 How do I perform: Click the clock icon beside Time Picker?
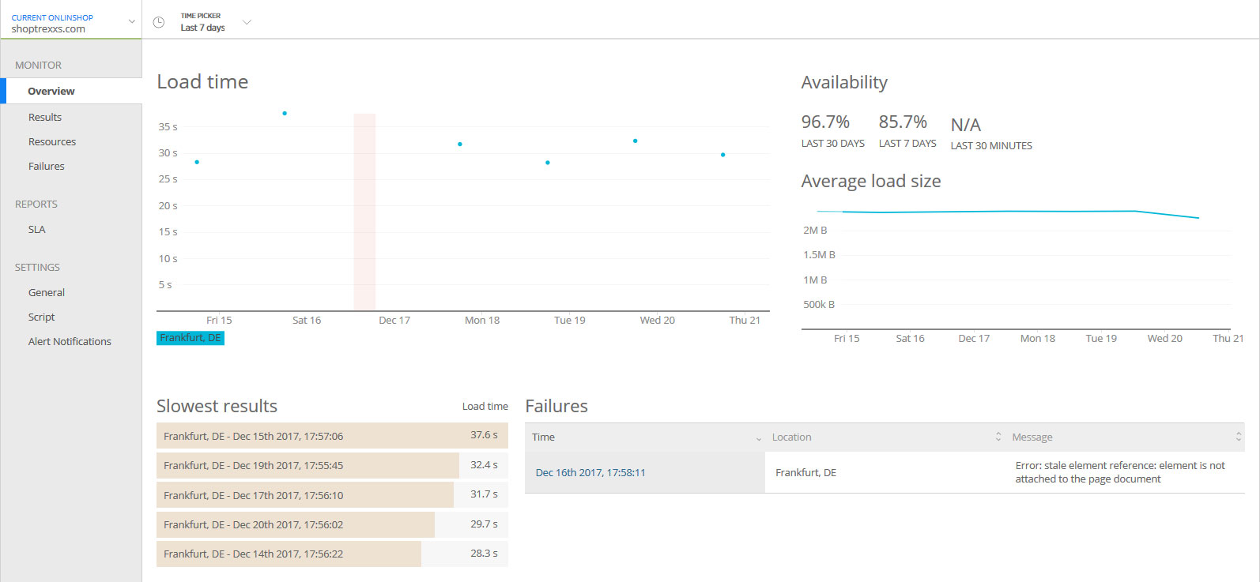pos(159,23)
